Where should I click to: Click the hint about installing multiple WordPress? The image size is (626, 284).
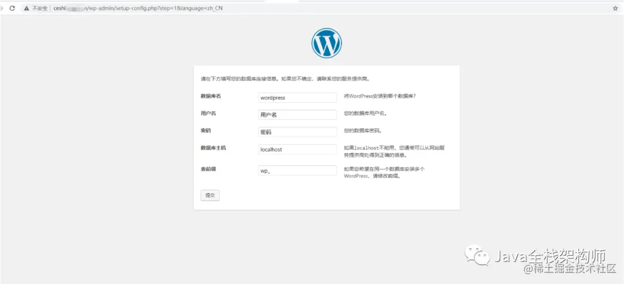(384, 173)
